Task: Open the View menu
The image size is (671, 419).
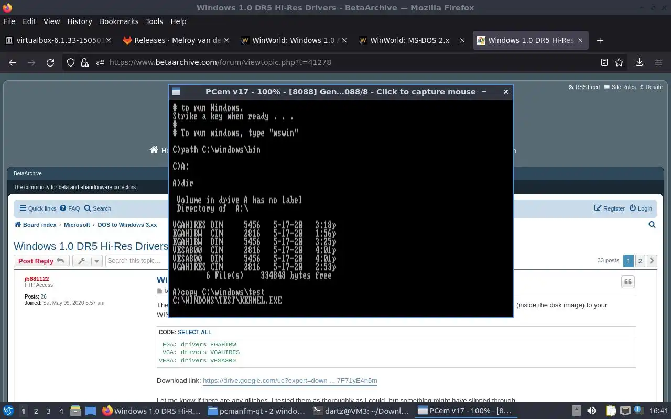Action: 51,21
